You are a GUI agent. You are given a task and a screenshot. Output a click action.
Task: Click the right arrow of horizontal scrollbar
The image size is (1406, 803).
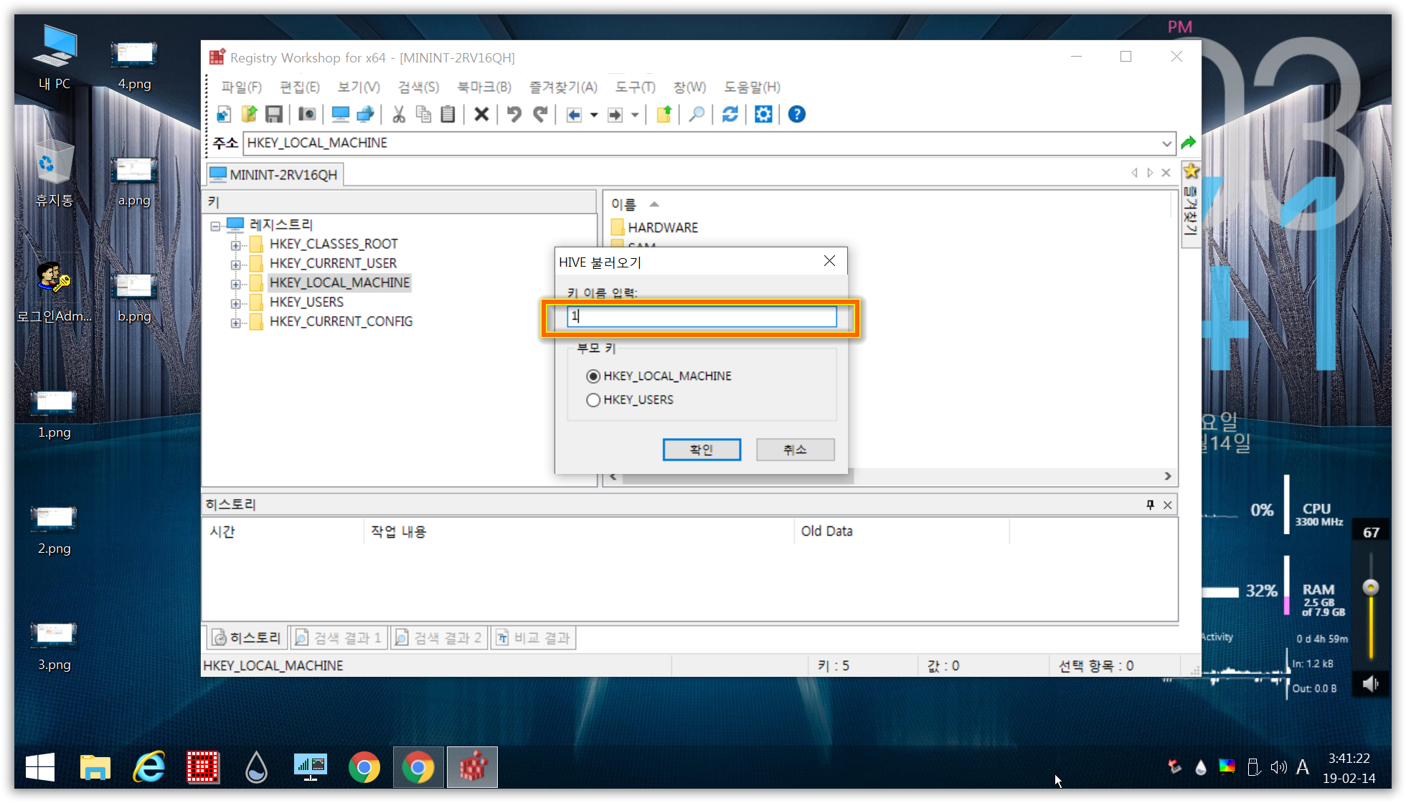(x=1168, y=476)
